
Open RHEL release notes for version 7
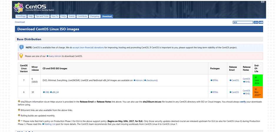tap(248, 82)
